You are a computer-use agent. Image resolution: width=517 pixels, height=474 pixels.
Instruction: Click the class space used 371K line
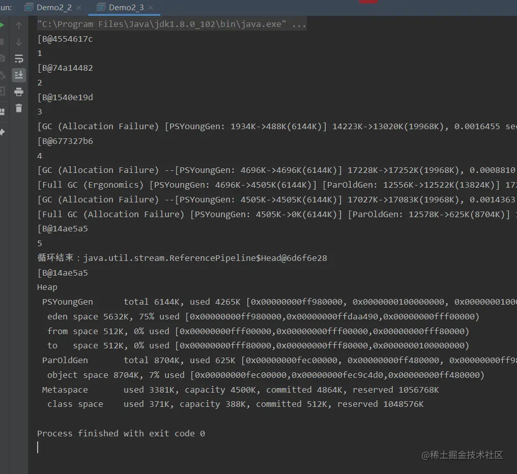(x=236, y=404)
